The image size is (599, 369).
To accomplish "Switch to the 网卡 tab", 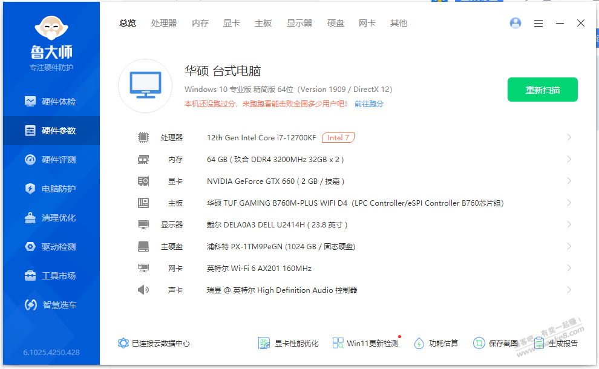I will pos(367,24).
